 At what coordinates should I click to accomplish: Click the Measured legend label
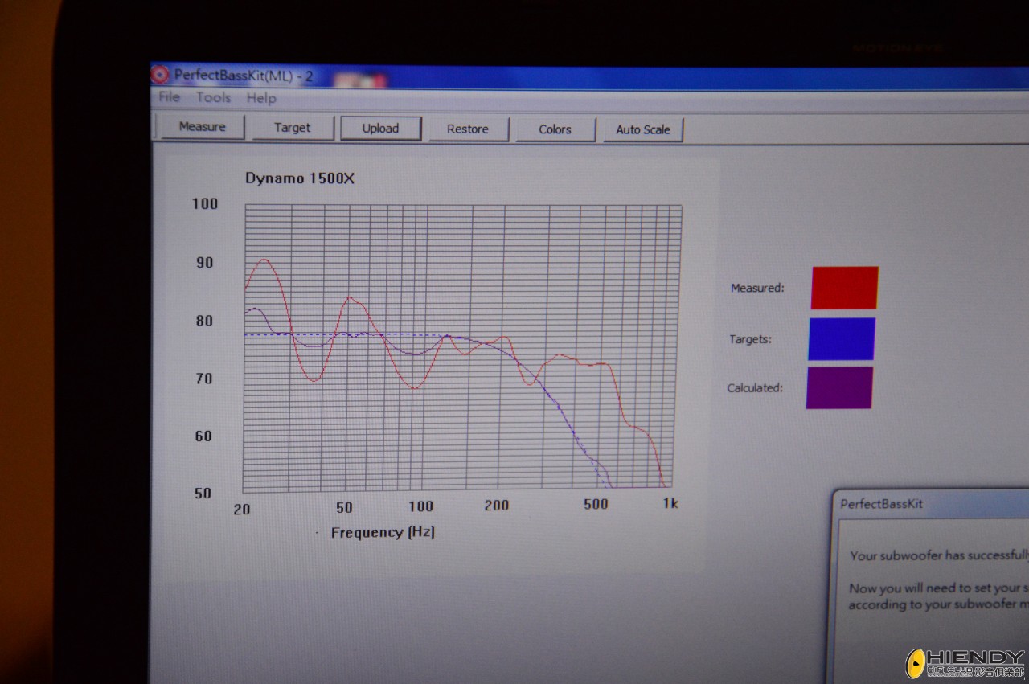click(756, 288)
